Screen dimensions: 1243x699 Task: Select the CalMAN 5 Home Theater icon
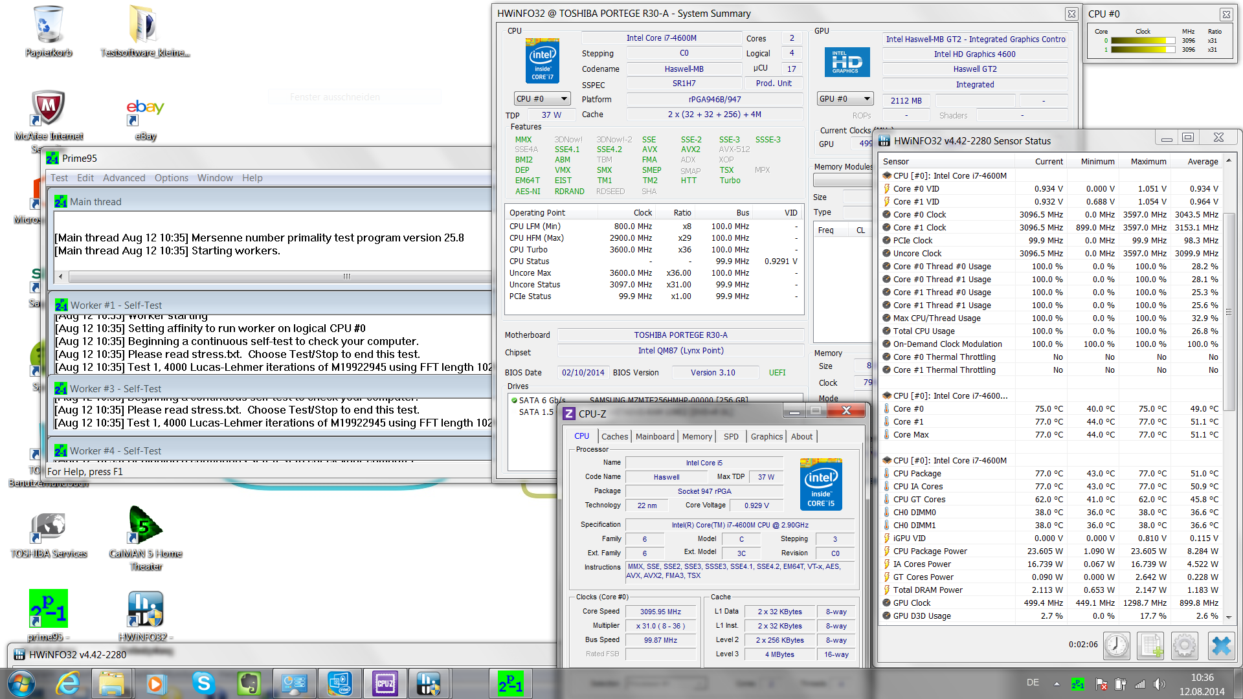(145, 537)
